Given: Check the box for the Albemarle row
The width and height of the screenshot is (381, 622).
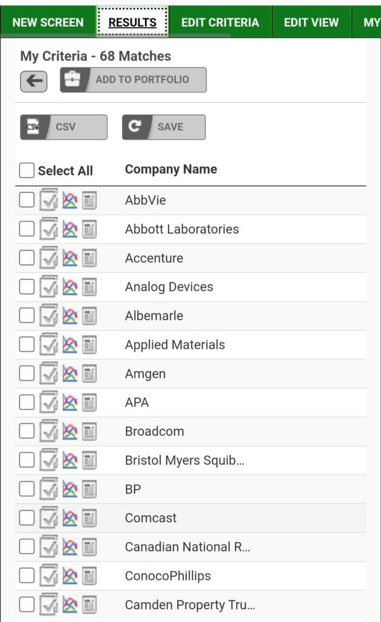Looking at the screenshot, I should [27, 315].
